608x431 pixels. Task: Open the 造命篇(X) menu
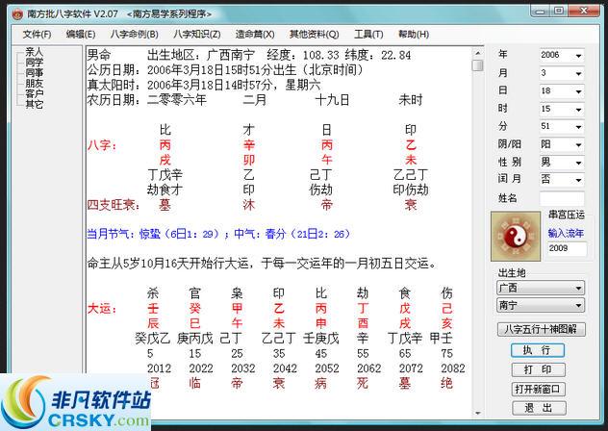255,34
